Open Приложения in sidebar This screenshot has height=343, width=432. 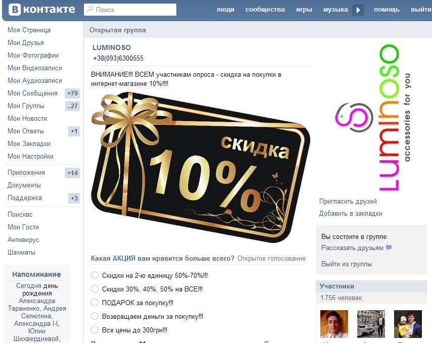click(x=26, y=173)
